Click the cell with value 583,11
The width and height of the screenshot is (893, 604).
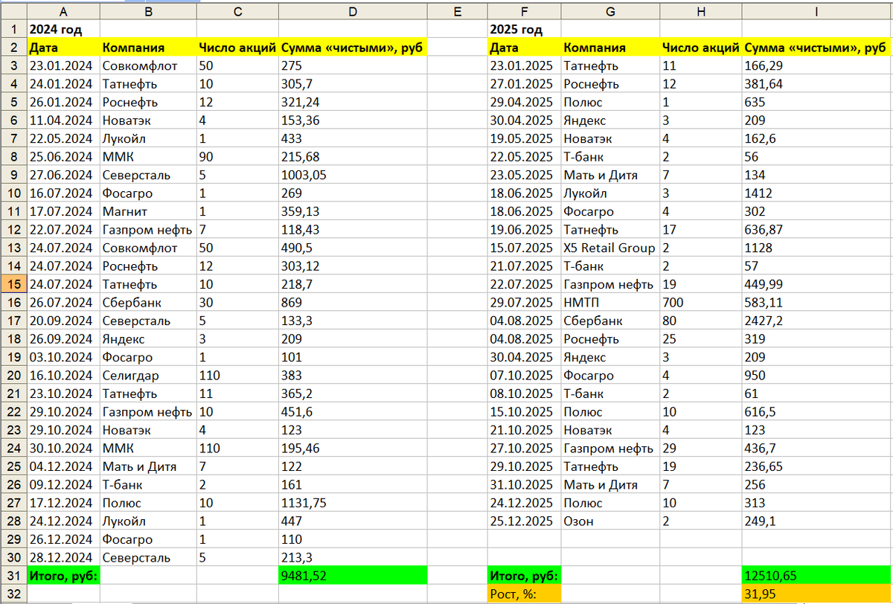[x=816, y=303]
